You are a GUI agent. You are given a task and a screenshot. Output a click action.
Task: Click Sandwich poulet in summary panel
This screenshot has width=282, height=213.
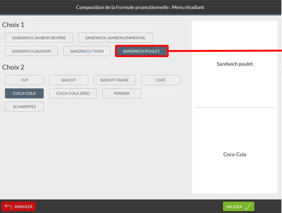235,64
